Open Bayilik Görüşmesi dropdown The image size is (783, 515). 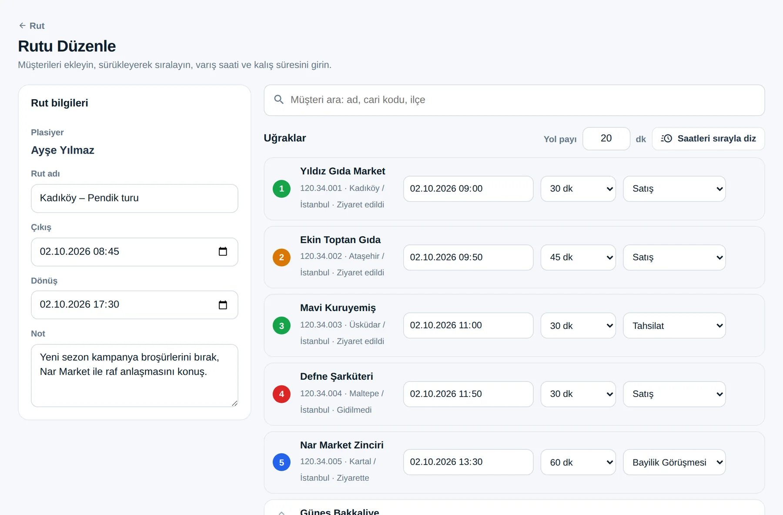click(674, 462)
